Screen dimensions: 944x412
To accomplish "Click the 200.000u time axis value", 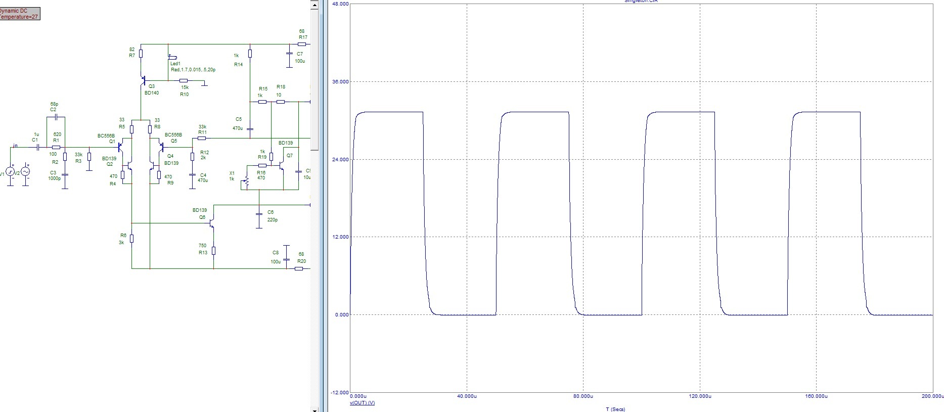I will [932, 397].
